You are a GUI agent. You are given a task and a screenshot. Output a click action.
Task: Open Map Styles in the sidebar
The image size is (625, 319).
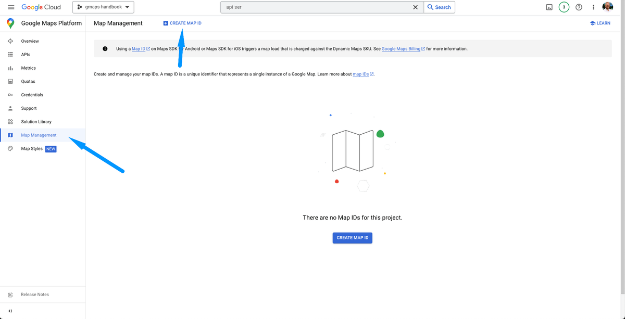pyautogui.click(x=32, y=149)
